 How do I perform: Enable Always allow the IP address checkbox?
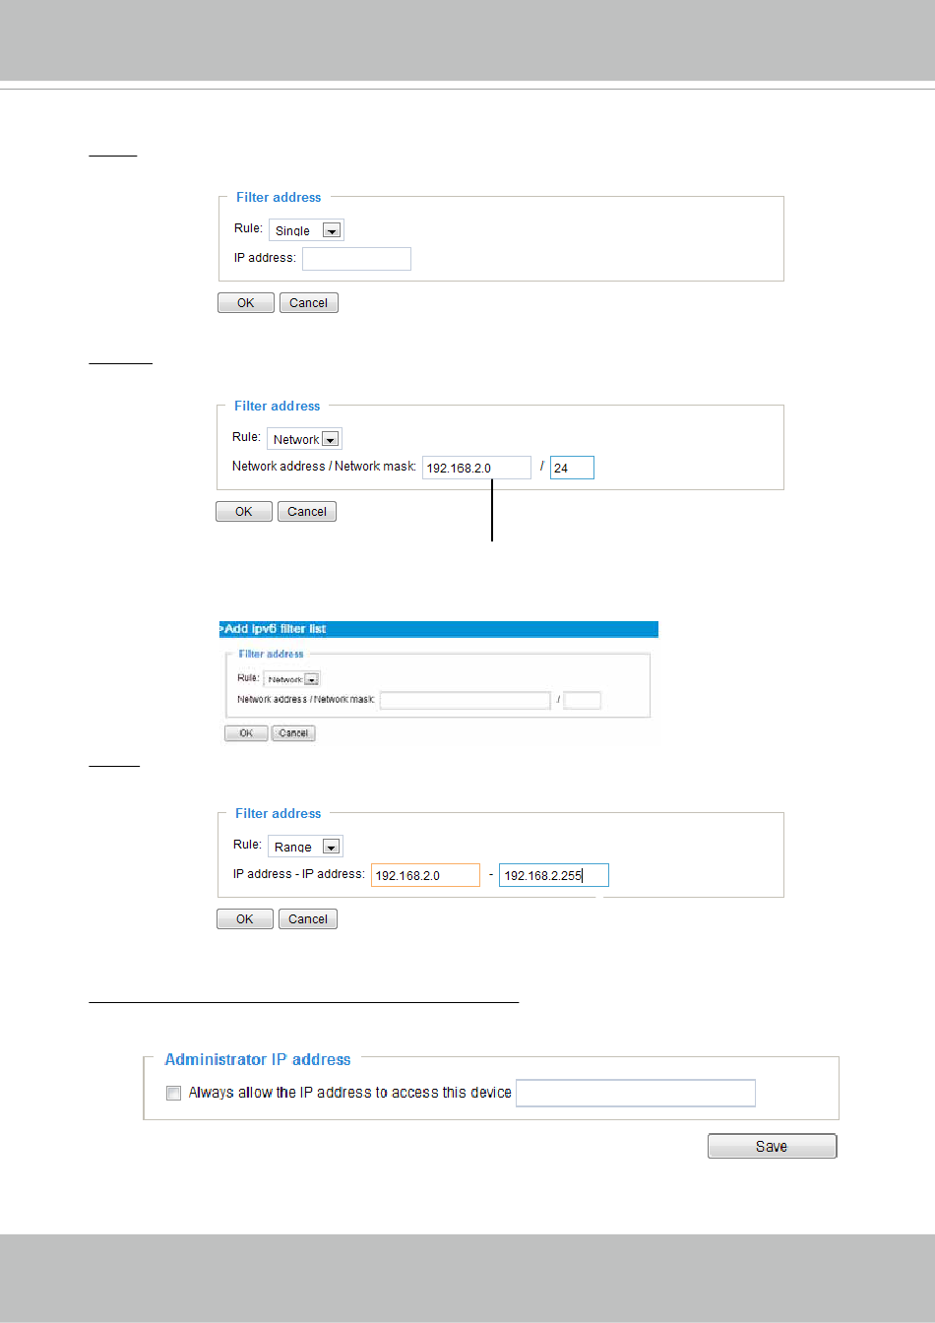click(174, 1093)
